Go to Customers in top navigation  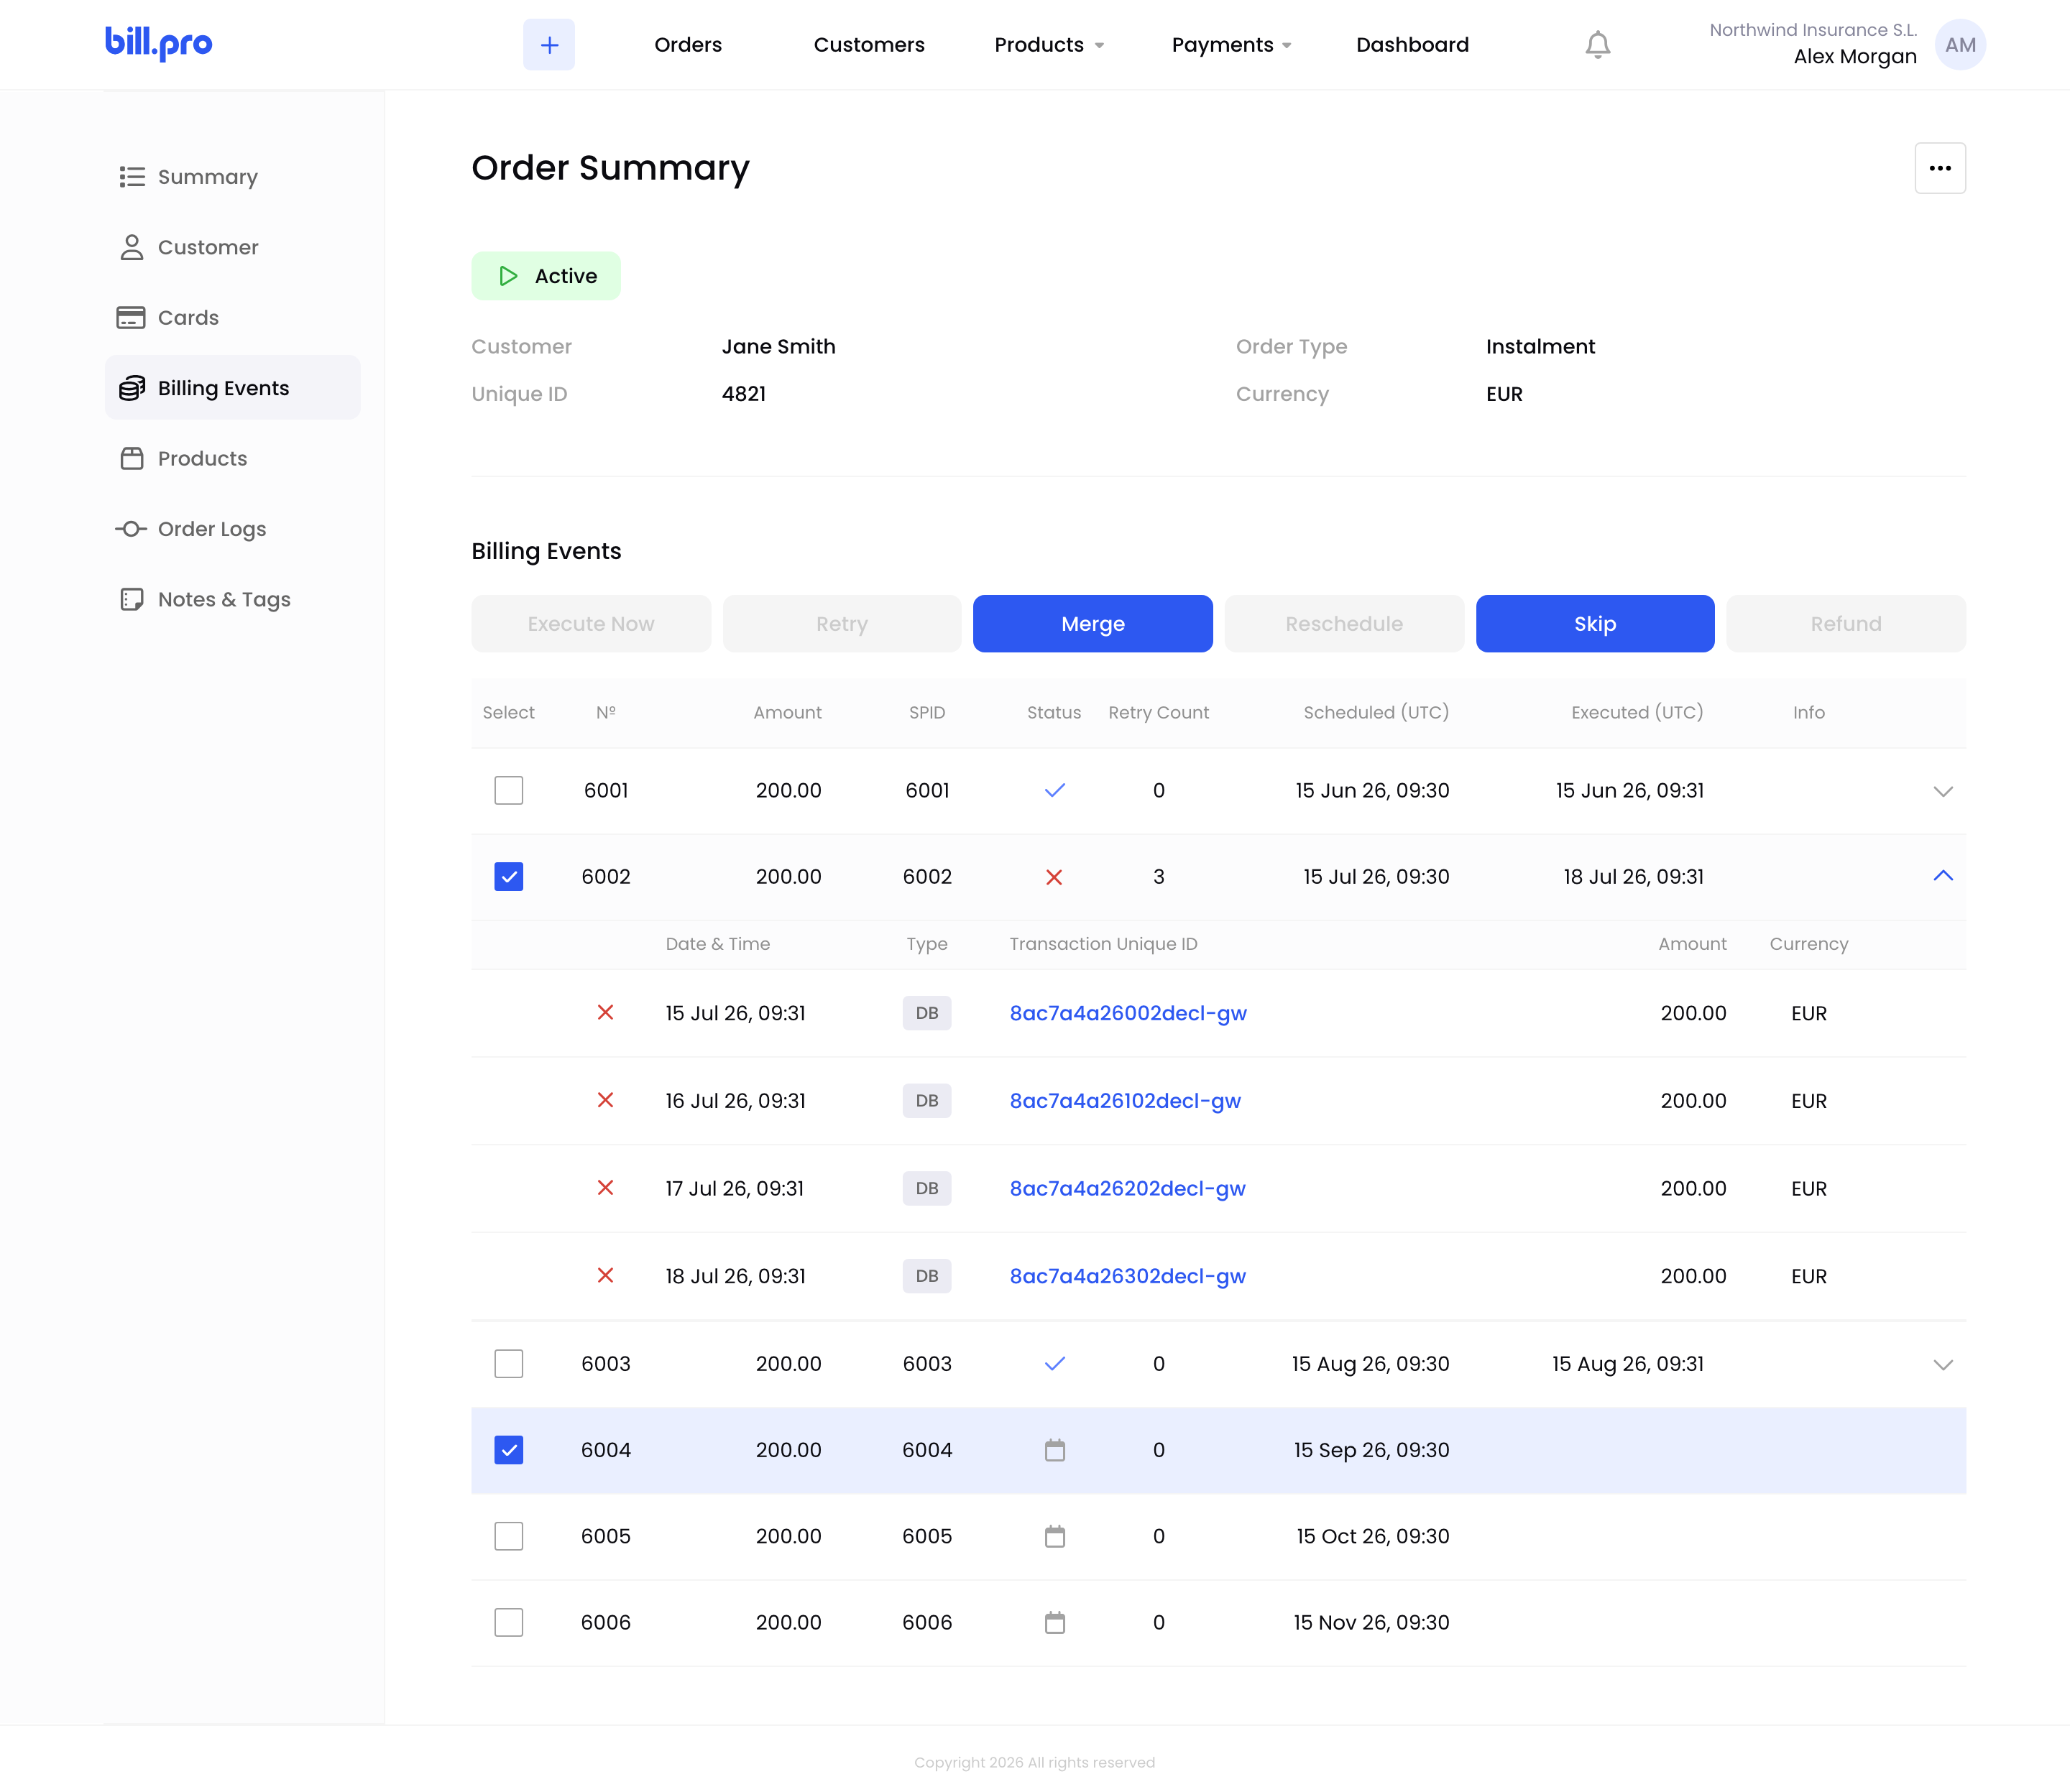tap(868, 45)
